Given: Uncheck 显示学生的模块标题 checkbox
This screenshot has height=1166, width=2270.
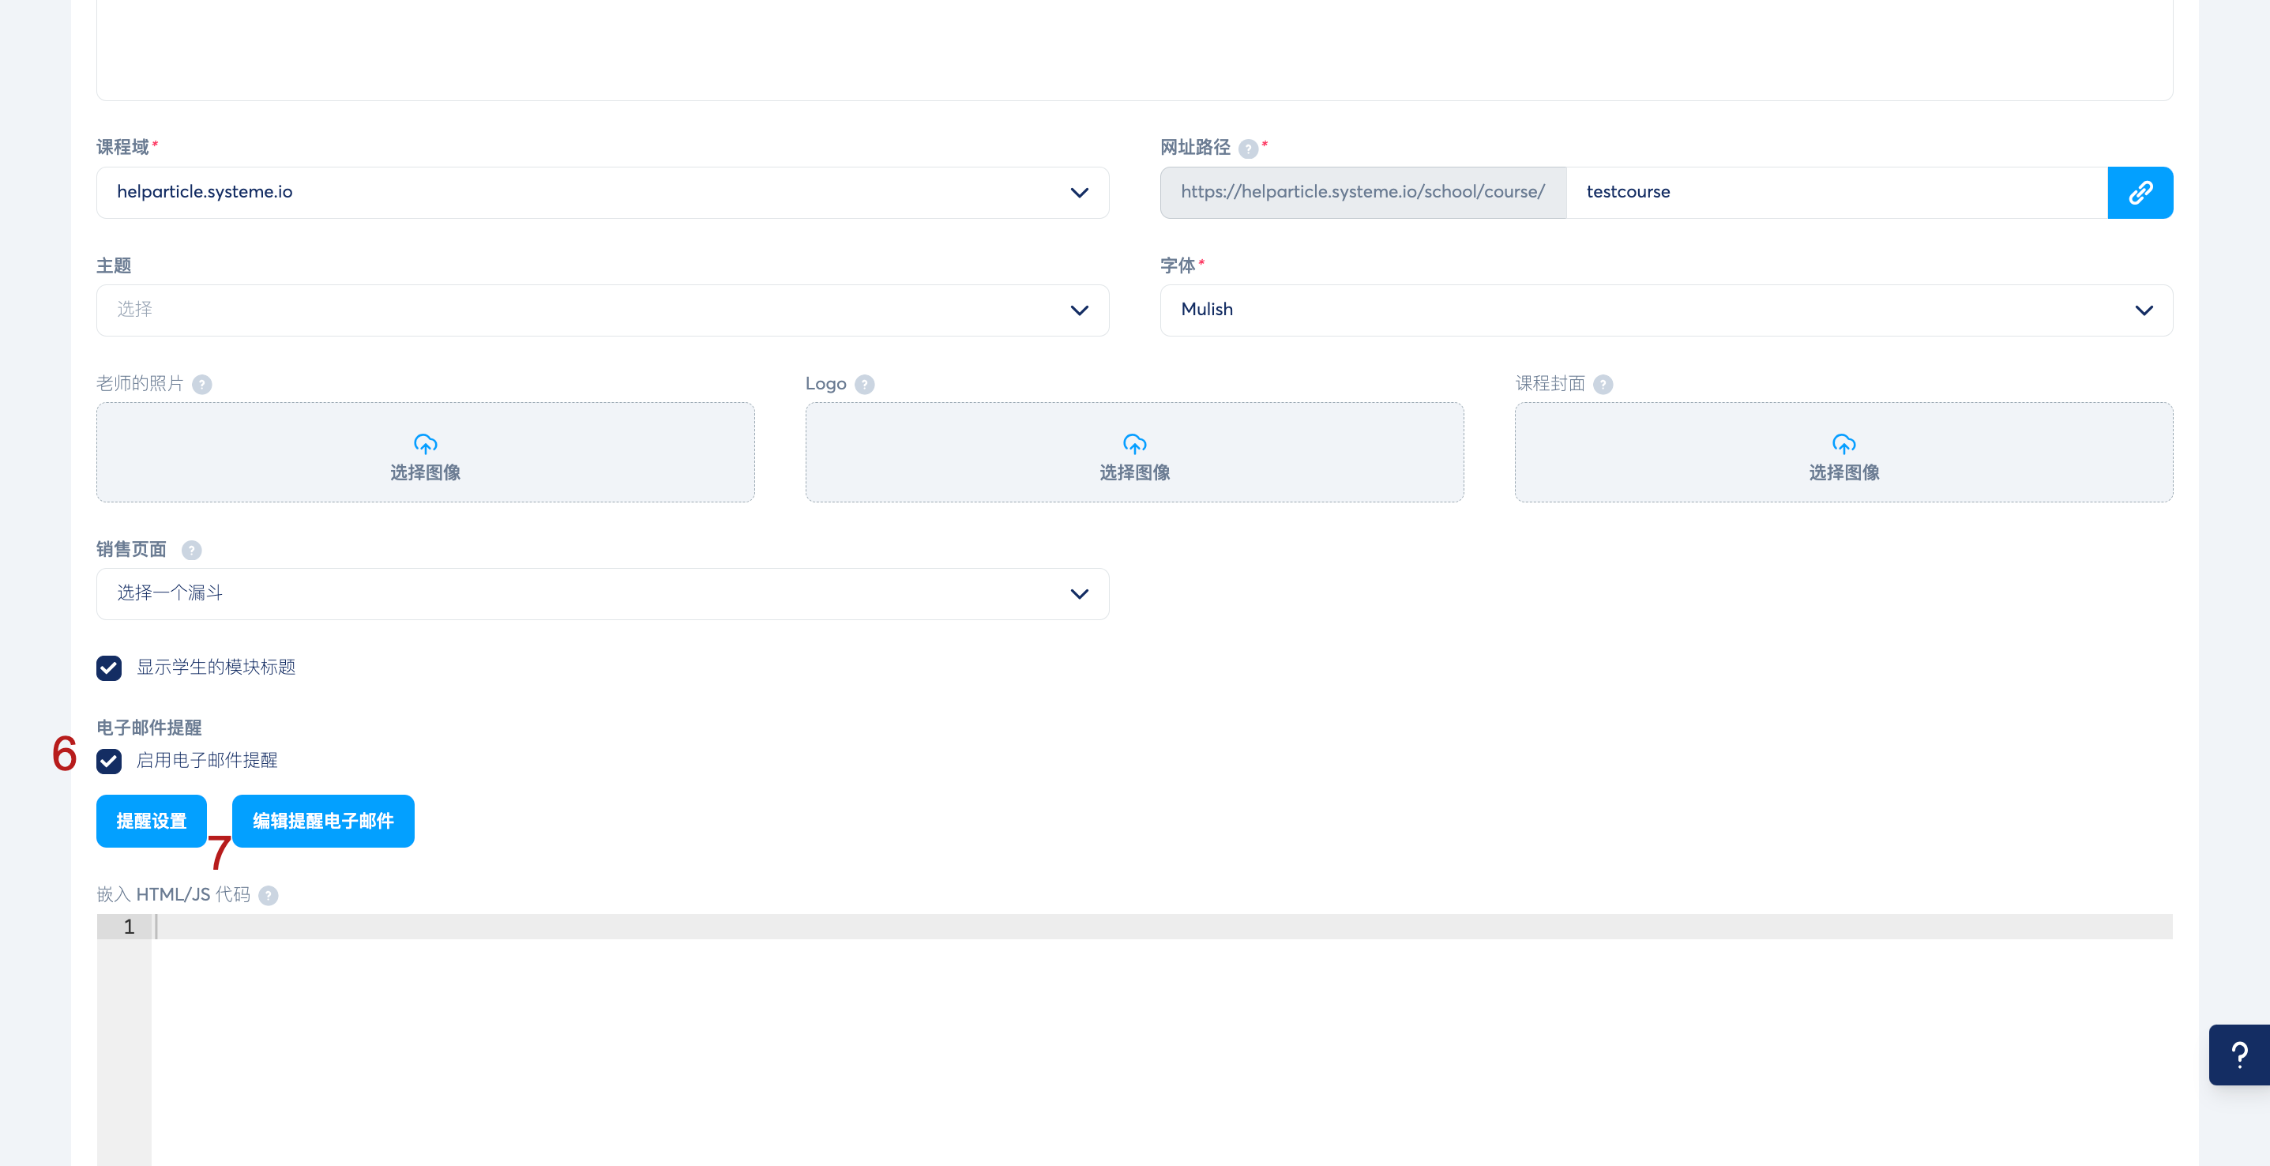Looking at the screenshot, I should [109, 668].
